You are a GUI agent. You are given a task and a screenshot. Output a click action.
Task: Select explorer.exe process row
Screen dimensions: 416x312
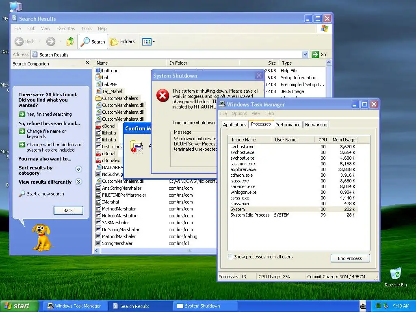click(x=293, y=169)
